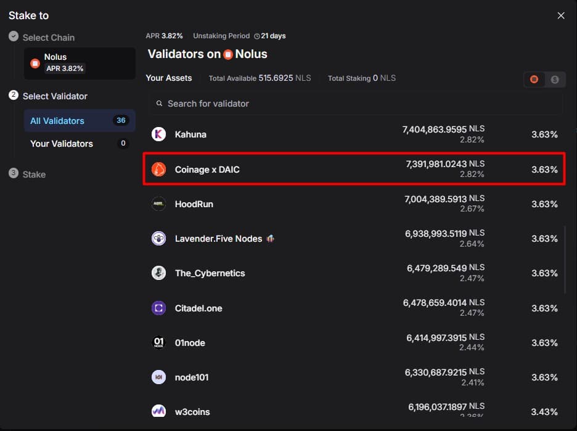577x431 pixels.
Task: Click the node101 validator name
Action: click(x=192, y=377)
